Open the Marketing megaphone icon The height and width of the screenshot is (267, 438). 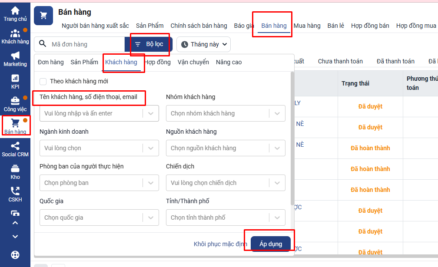(x=15, y=56)
